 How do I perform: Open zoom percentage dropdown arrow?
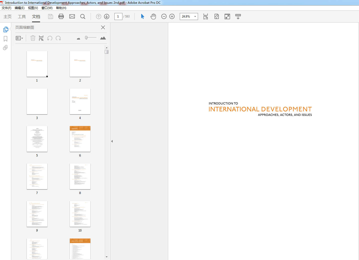pyautogui.click(x=195, y=16)
